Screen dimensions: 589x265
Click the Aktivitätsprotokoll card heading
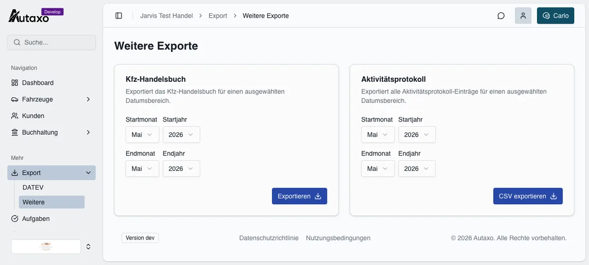[x=394, y=79]
